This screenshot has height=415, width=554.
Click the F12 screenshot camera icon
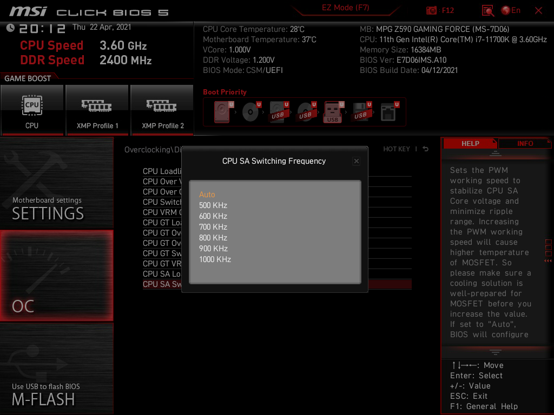[431, 11]
